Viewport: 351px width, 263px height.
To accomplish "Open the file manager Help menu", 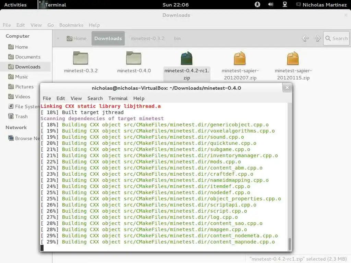I will coord(94,25).
